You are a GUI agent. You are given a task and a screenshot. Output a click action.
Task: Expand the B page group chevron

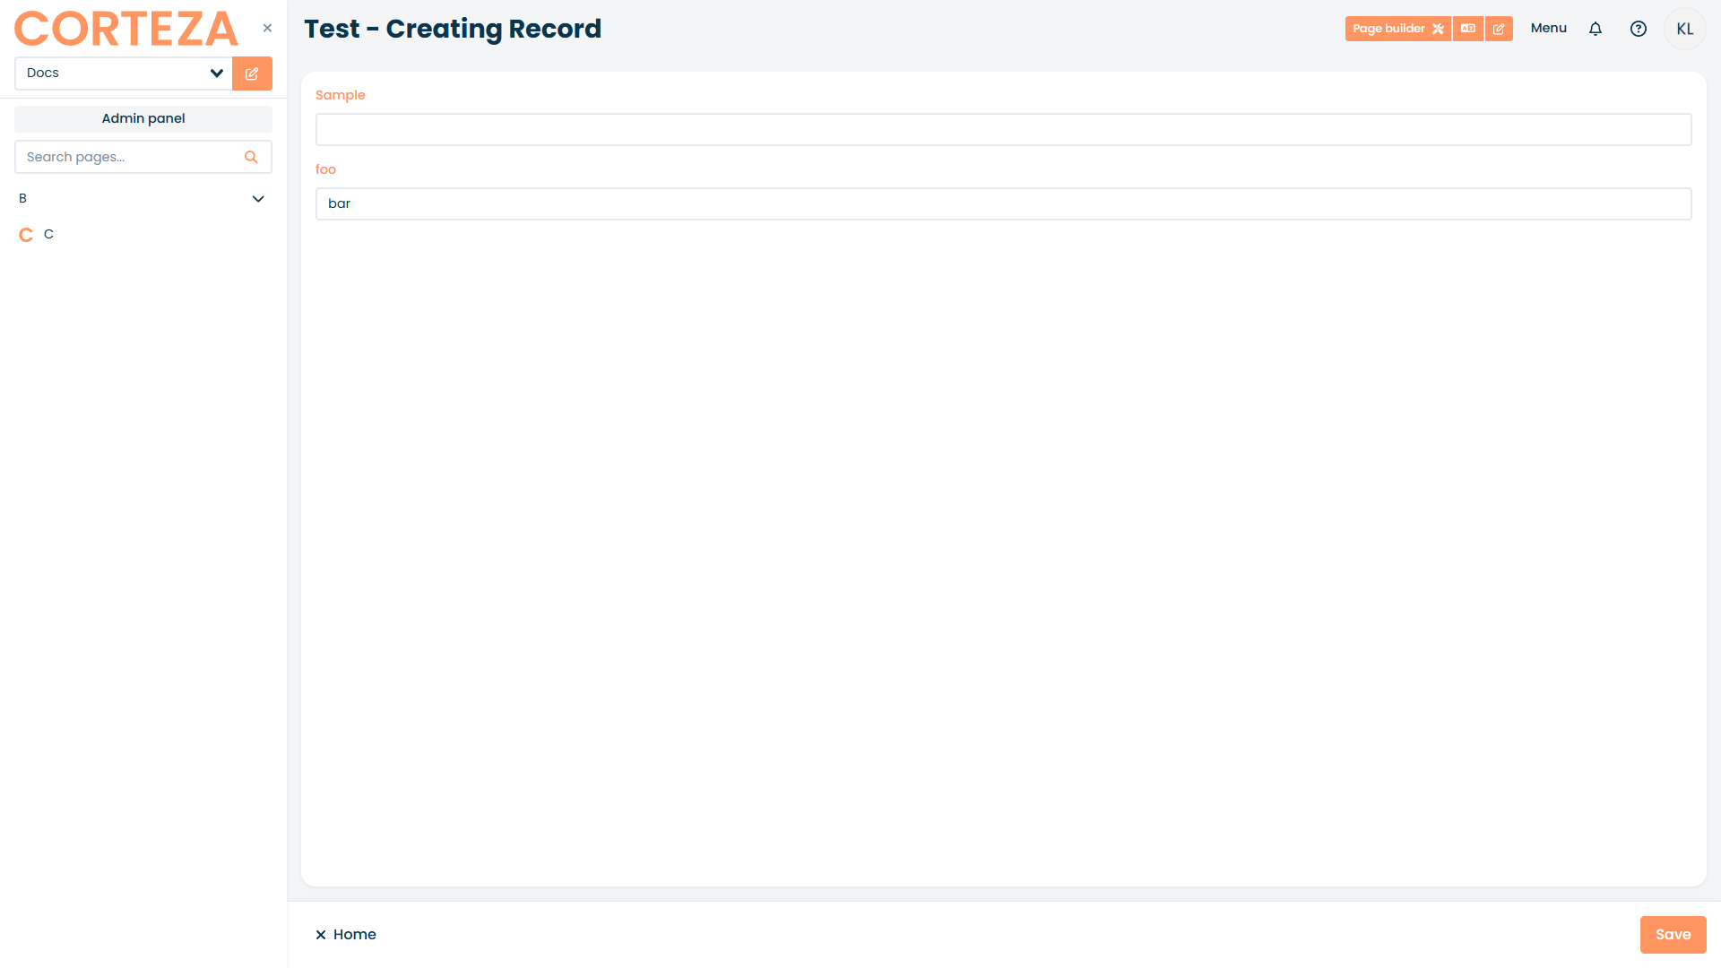[258, 199]
